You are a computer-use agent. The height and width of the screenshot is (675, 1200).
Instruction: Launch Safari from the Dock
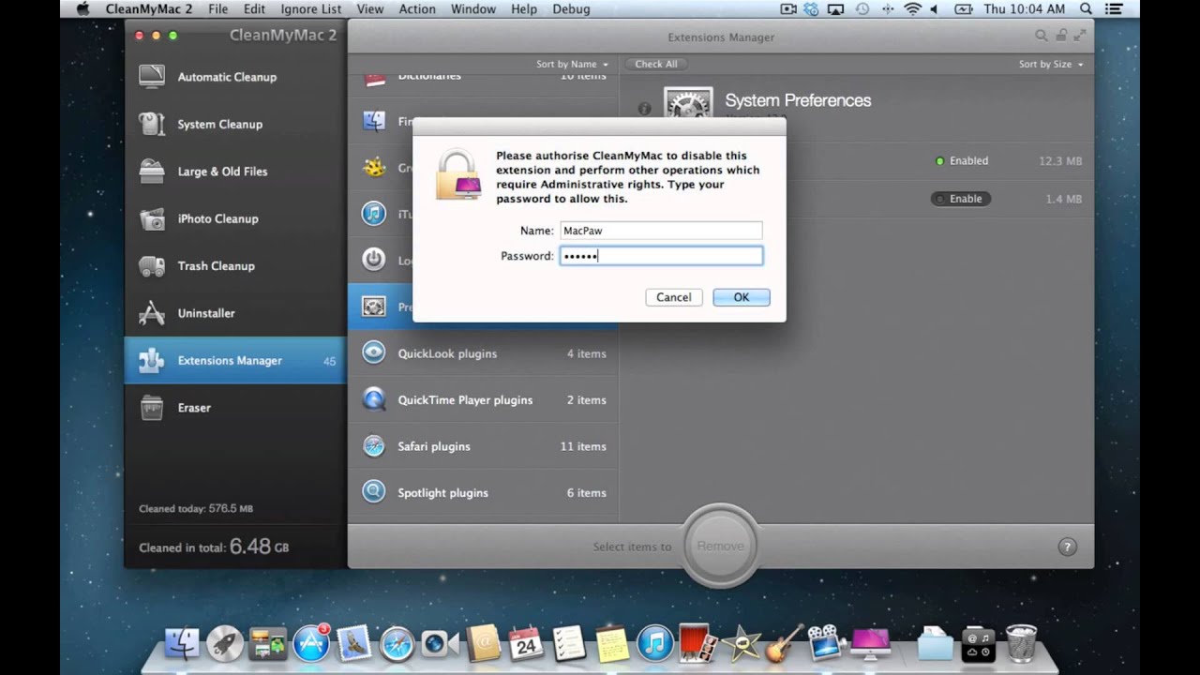[397, 644]
